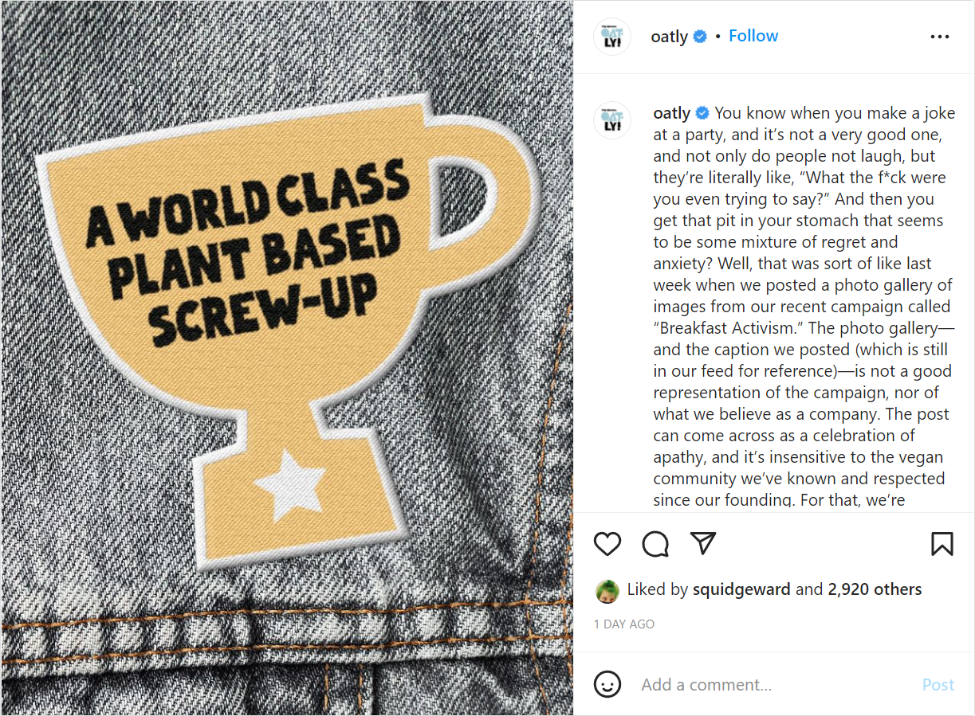Click the verified badge in the caption
Screen dimensions: 975x716
pos(702,113)
